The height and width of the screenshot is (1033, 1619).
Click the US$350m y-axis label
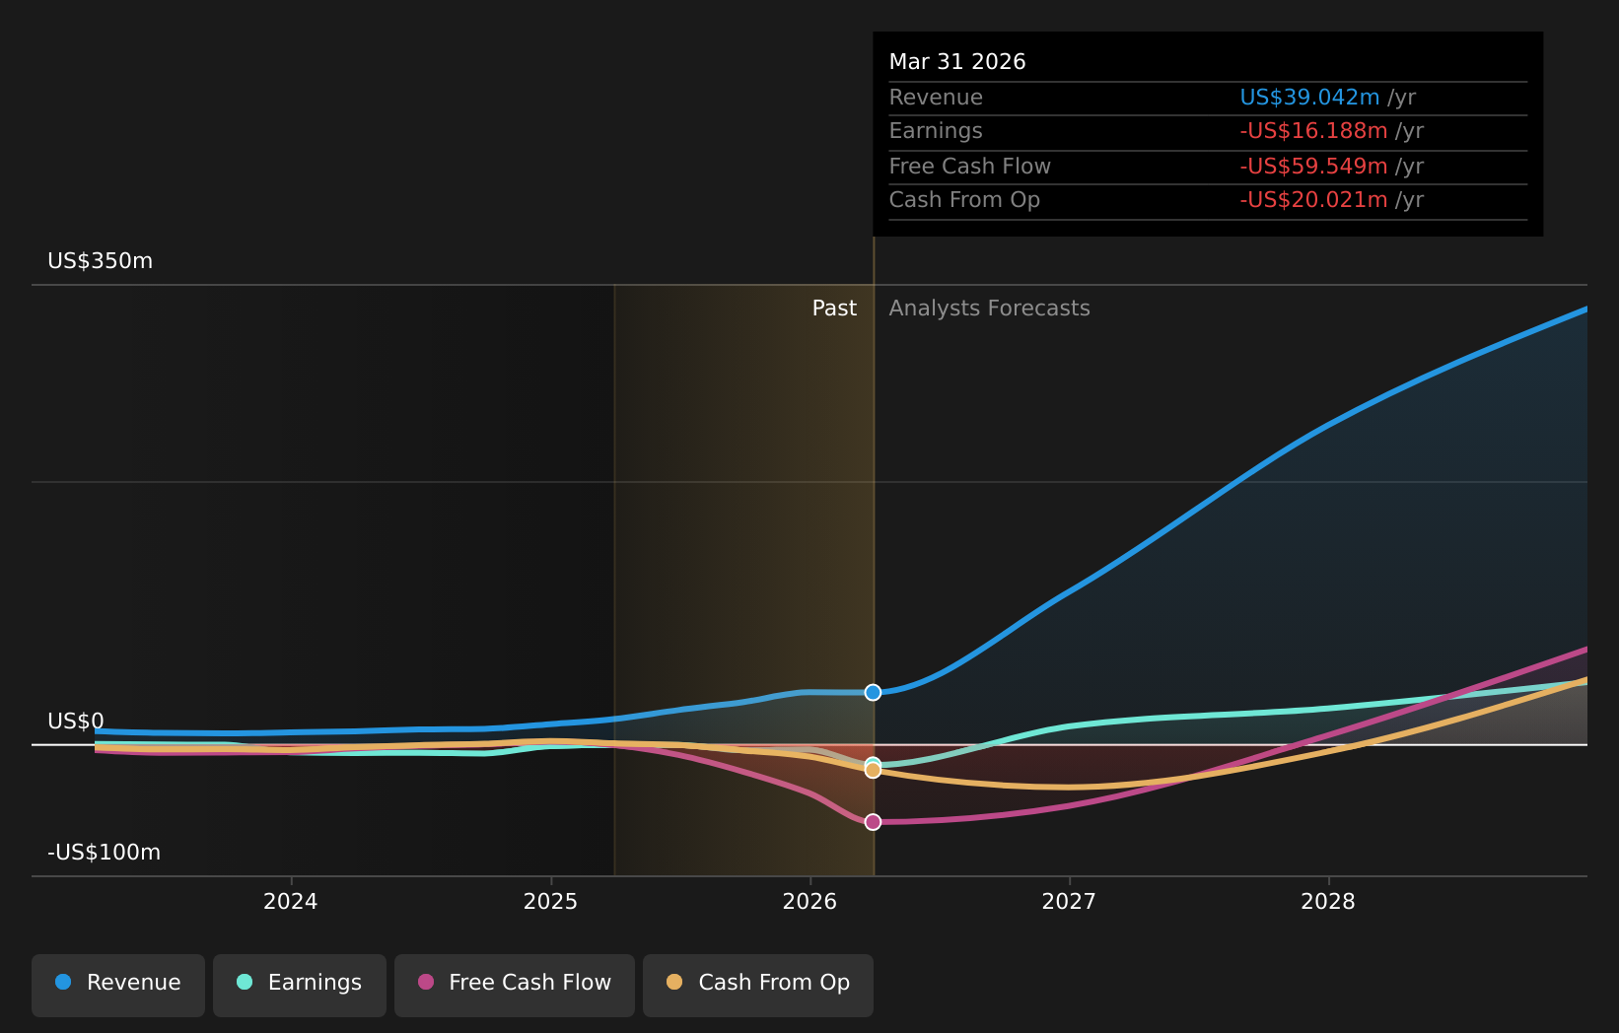click(x=100, y=261)
